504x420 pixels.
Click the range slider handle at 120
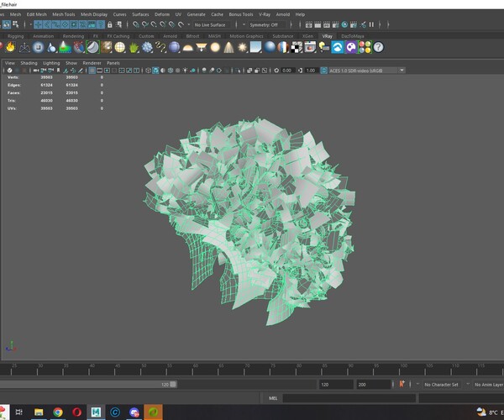click(173, 385)
